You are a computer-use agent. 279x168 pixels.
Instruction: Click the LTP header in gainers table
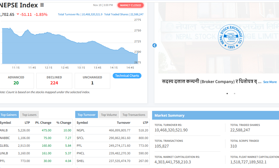click(x=27, y=123)
